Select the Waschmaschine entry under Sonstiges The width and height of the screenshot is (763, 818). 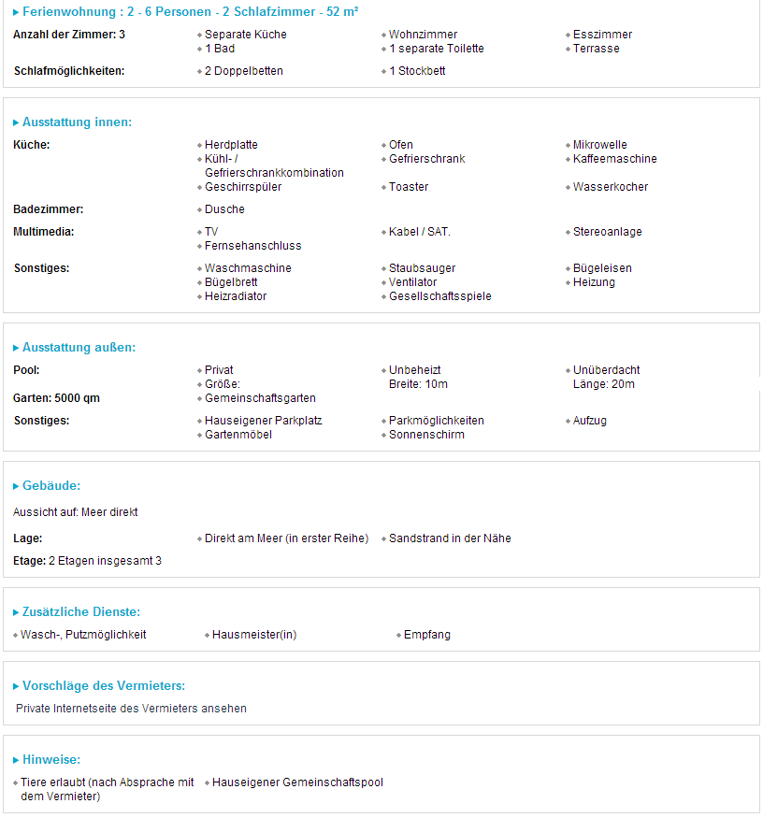[248, 268]
